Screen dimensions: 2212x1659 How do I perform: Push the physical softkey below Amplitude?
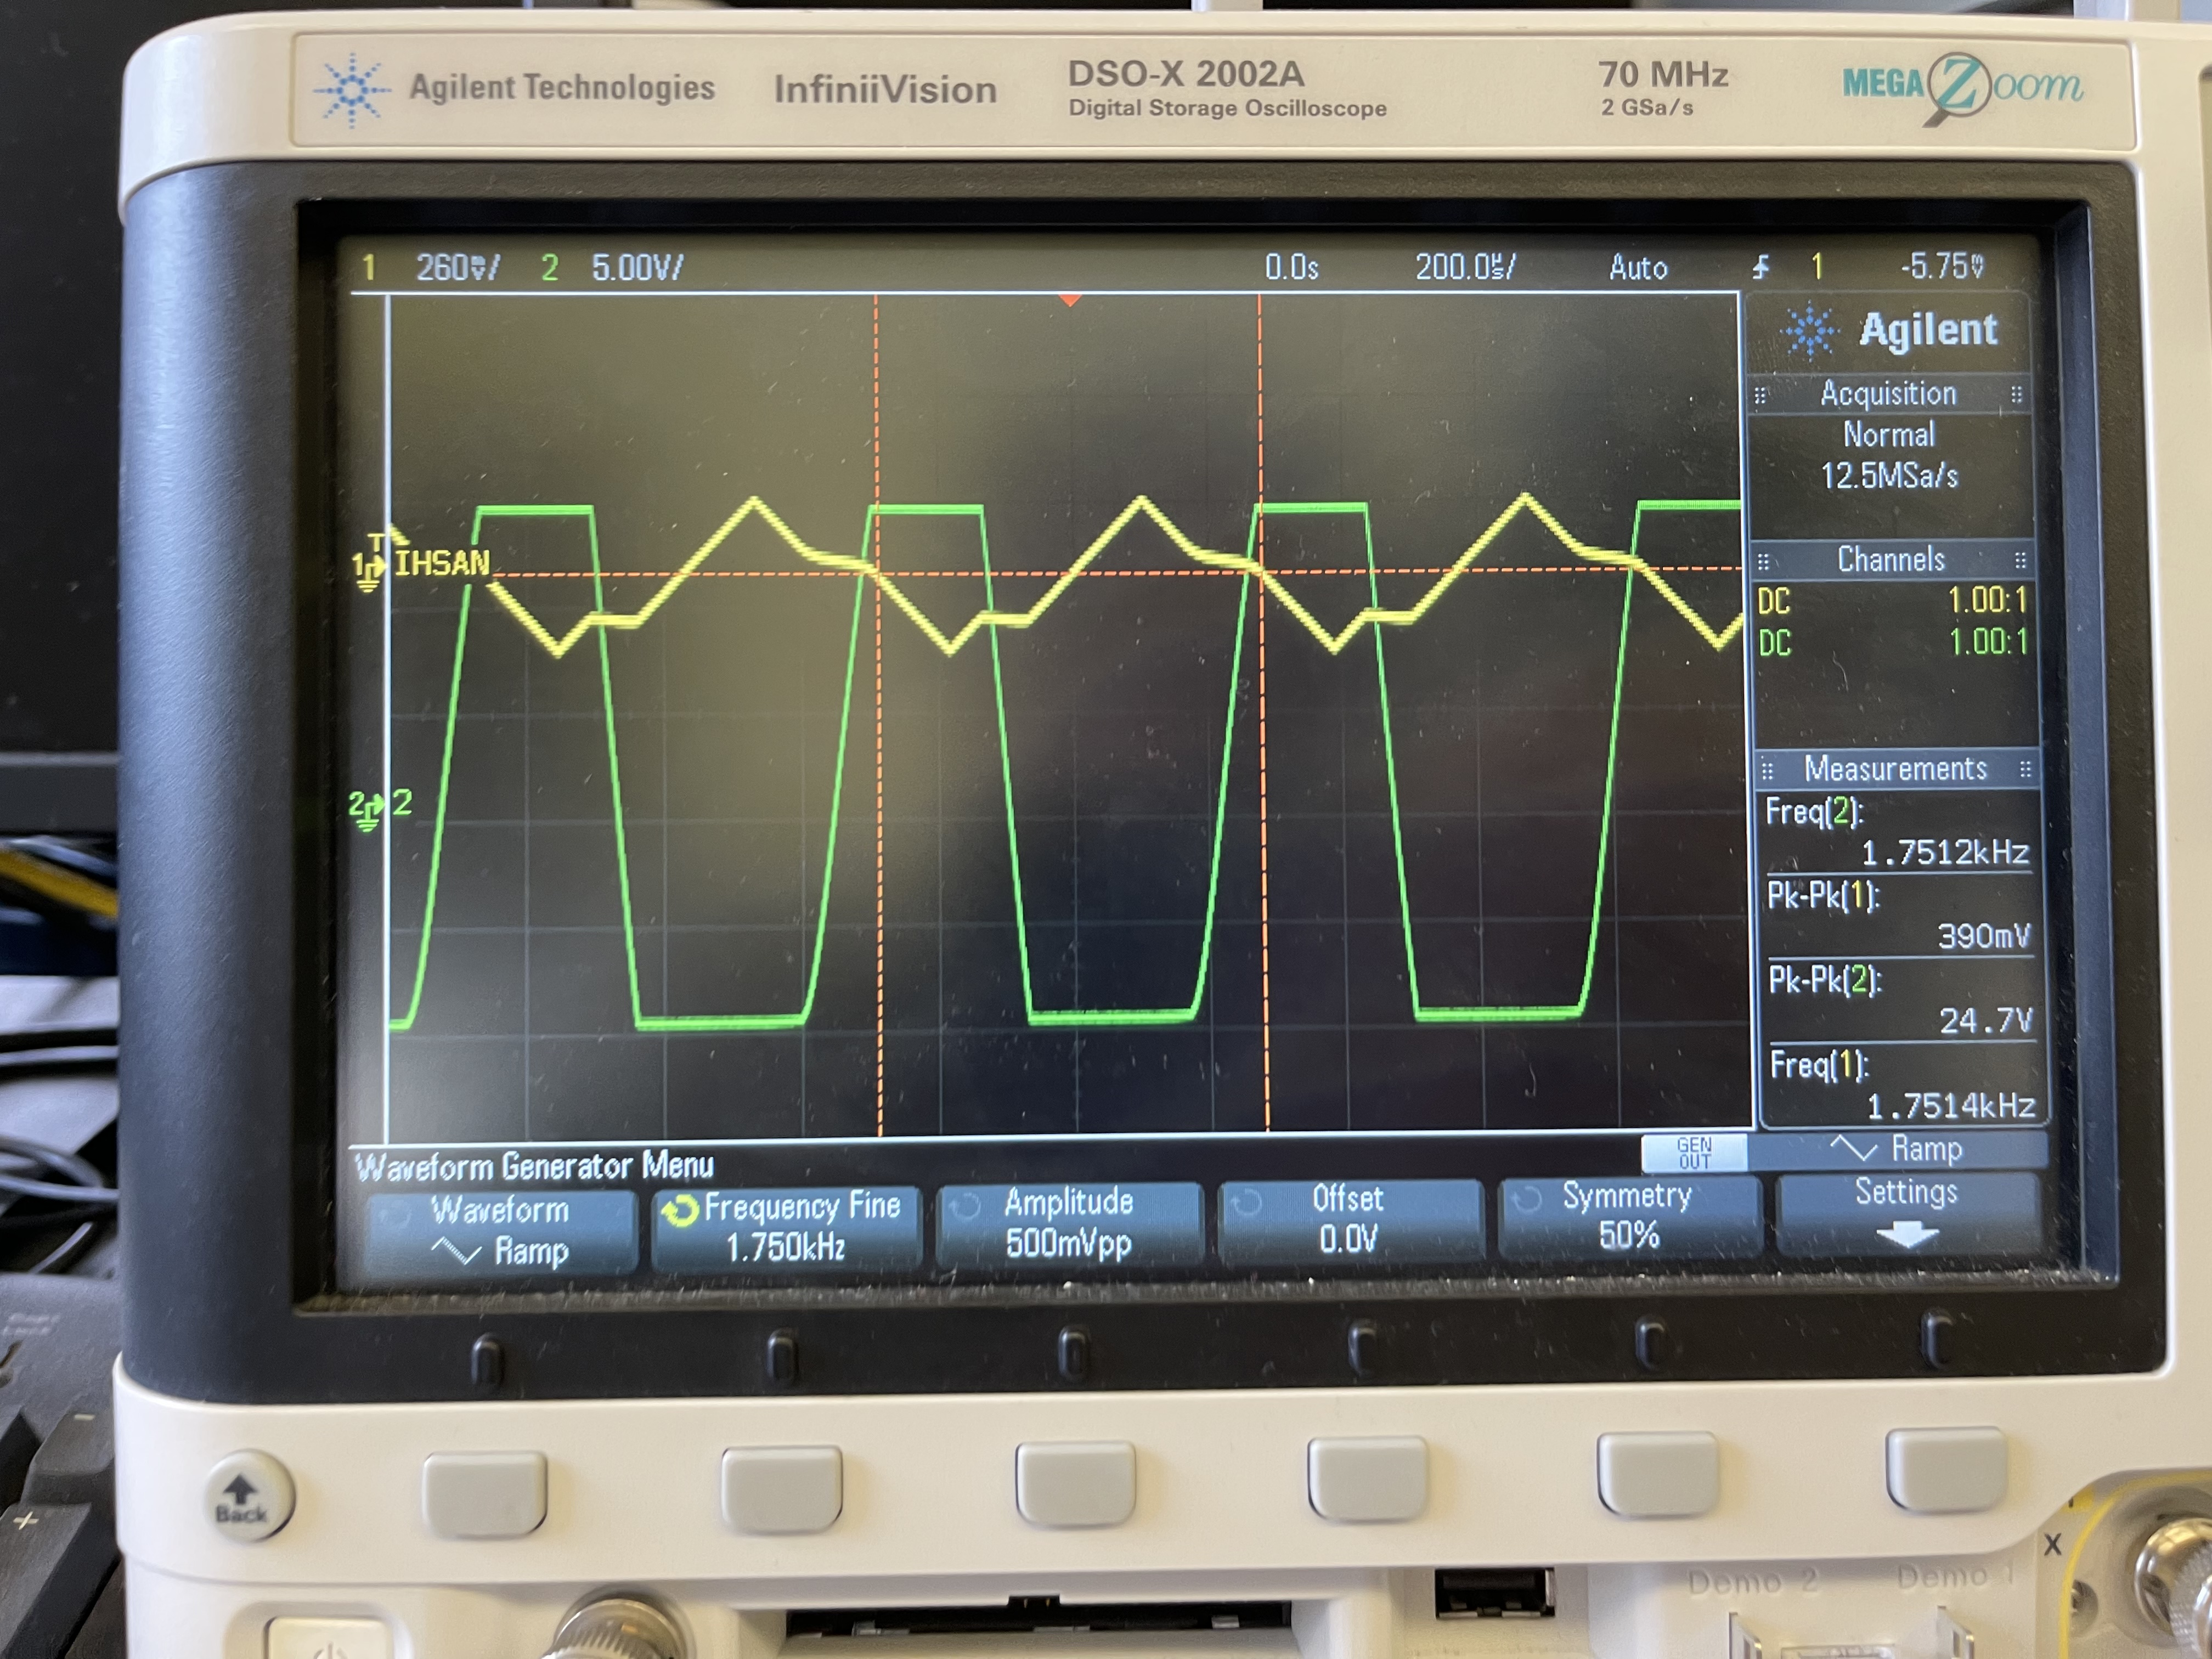(x=1076, y=1483)
